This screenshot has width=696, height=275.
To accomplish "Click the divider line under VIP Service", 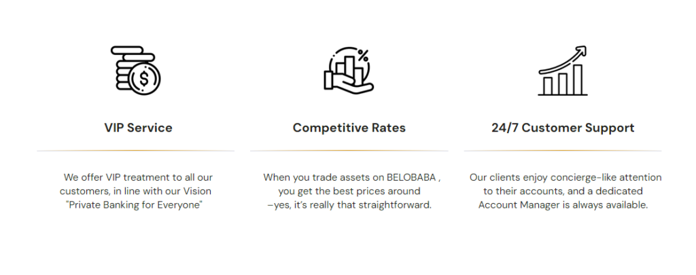I will pos(135,150).
